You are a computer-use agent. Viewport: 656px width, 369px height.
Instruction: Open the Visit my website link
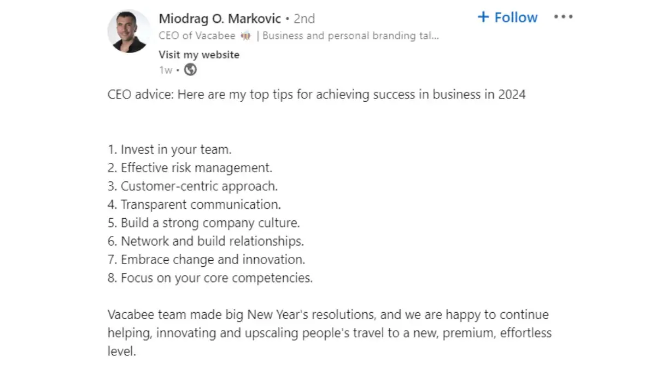coord(198,54)
